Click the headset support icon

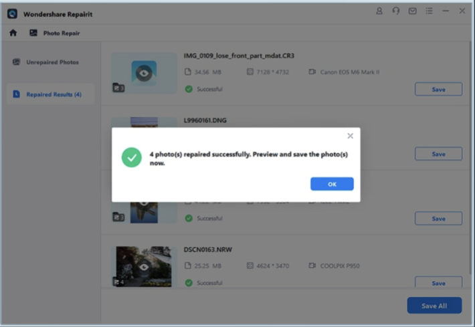[396, 11]
